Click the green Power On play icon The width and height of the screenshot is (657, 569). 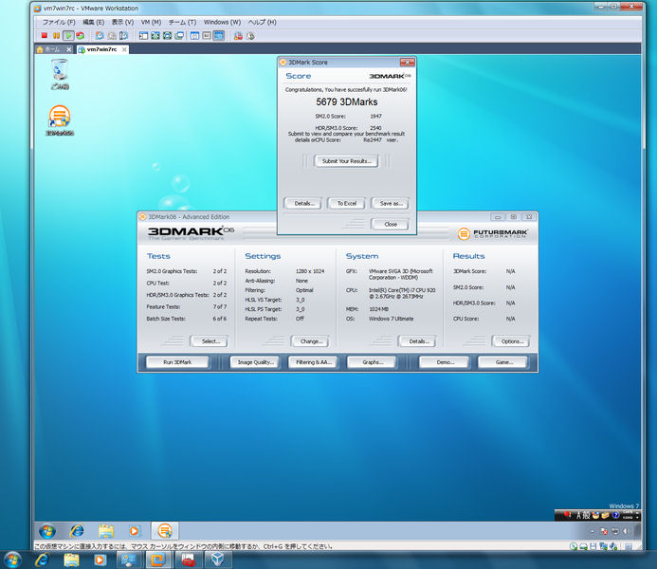click(68, 36)
